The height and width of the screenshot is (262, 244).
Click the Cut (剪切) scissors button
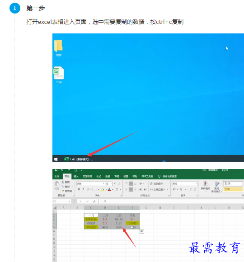click(66, 182)
